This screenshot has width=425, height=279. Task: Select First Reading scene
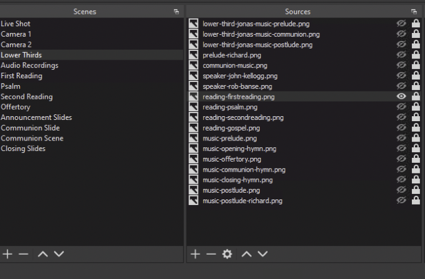coord(91,76)
